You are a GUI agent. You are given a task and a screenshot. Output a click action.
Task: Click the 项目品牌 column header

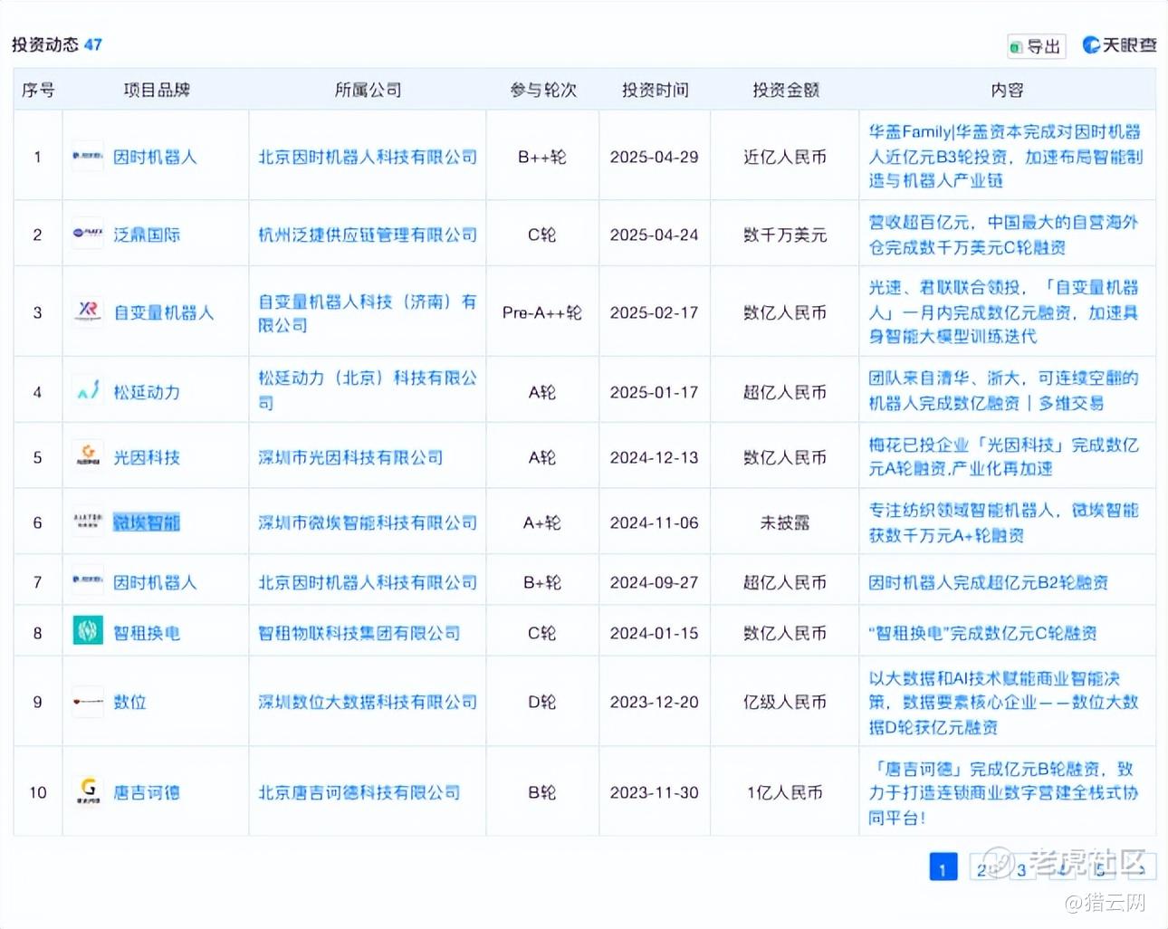(x=157, y=90)
